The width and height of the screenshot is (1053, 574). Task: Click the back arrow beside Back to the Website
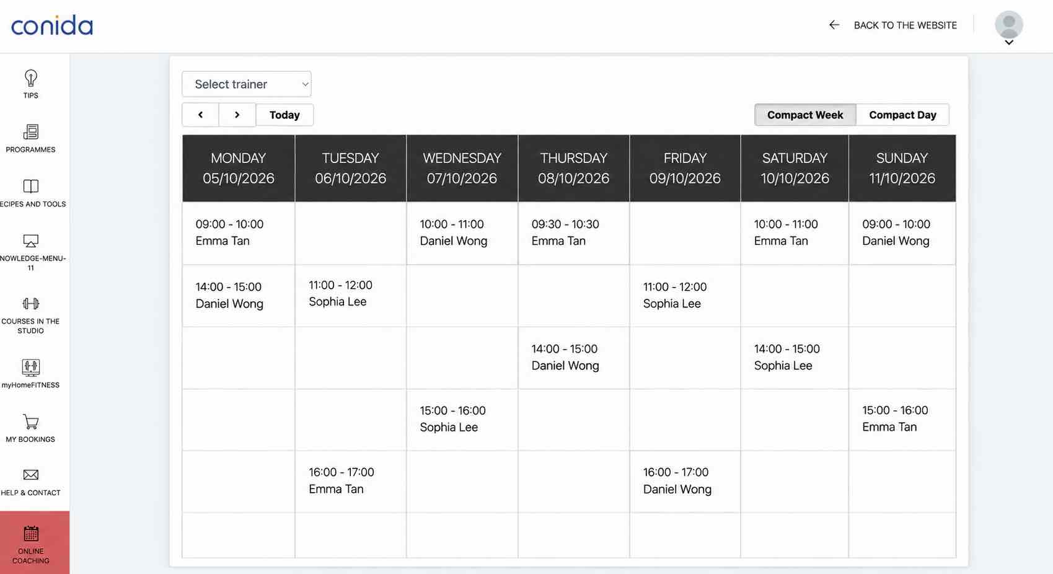[834, 25]
